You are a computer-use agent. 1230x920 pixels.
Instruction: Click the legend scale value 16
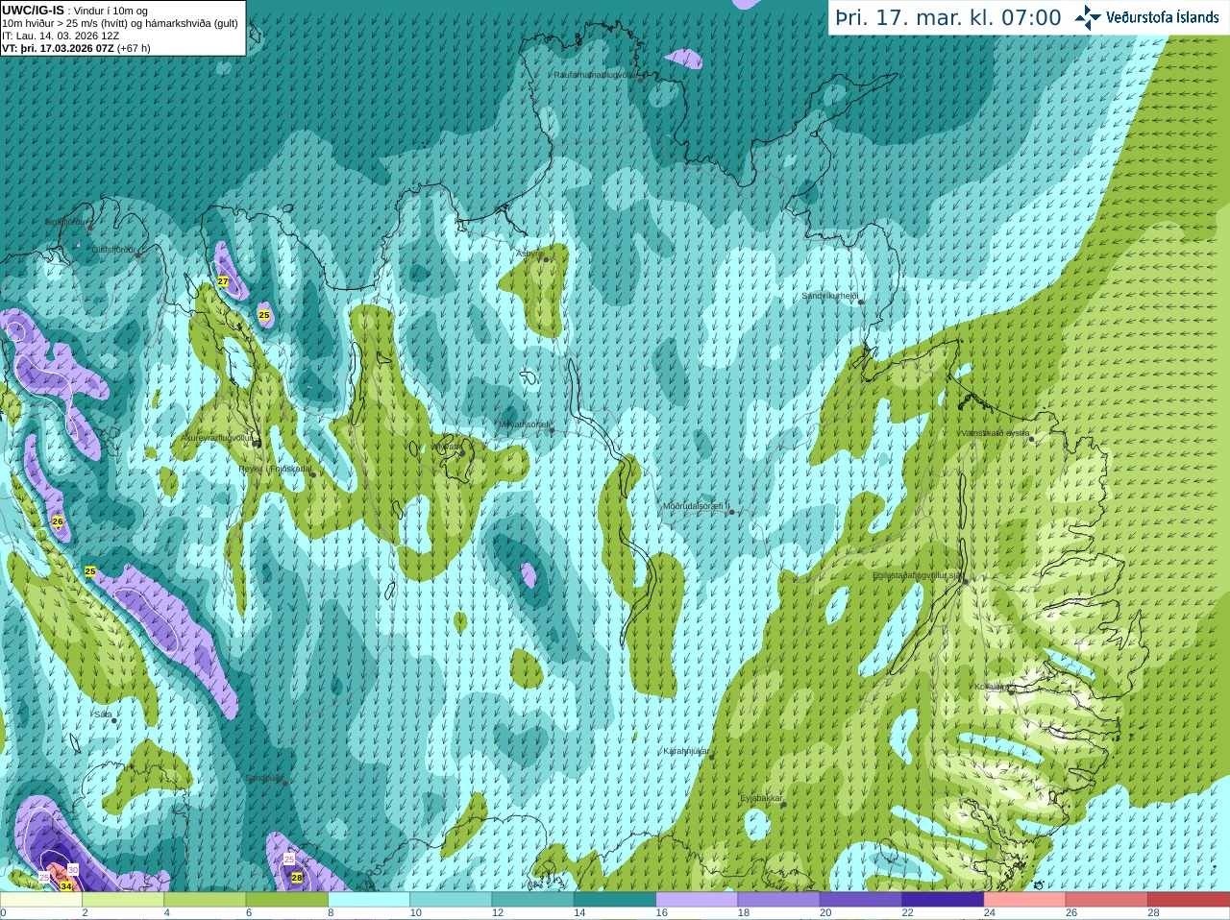point(661,913)
